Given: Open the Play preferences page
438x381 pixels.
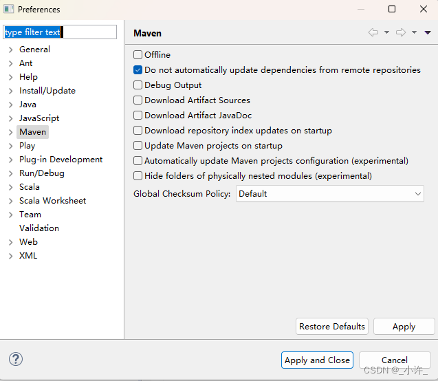Looking at the screenshot, I should click(x=27, y=146).
